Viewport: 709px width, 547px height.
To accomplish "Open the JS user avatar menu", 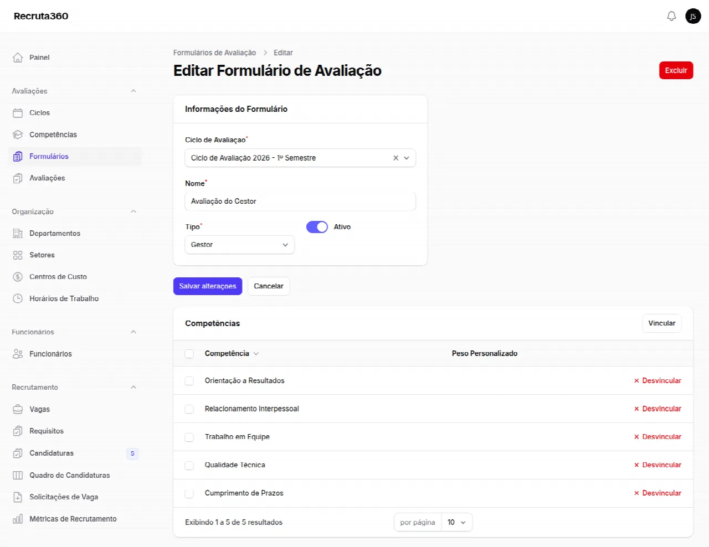I will click(x=693, y=16).
